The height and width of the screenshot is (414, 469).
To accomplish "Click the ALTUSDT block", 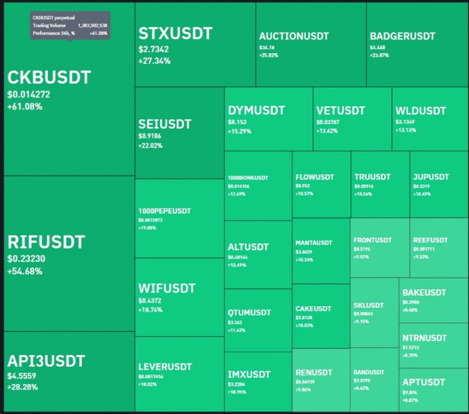I will click(x=258, y=255).
